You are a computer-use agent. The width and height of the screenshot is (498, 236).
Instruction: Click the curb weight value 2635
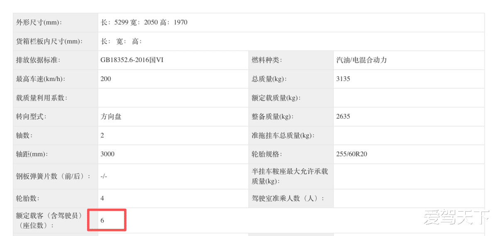tap(343, 117)
